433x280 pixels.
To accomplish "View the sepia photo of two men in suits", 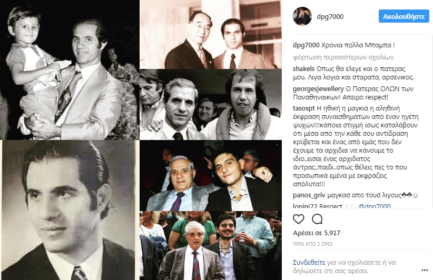I will click(210, 34).
